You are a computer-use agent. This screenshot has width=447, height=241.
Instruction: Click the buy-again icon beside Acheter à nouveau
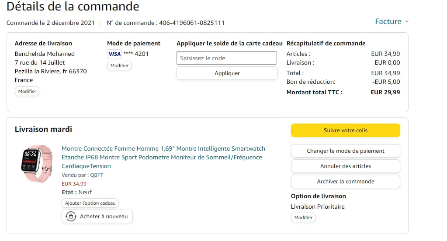(x=71, y=217)
